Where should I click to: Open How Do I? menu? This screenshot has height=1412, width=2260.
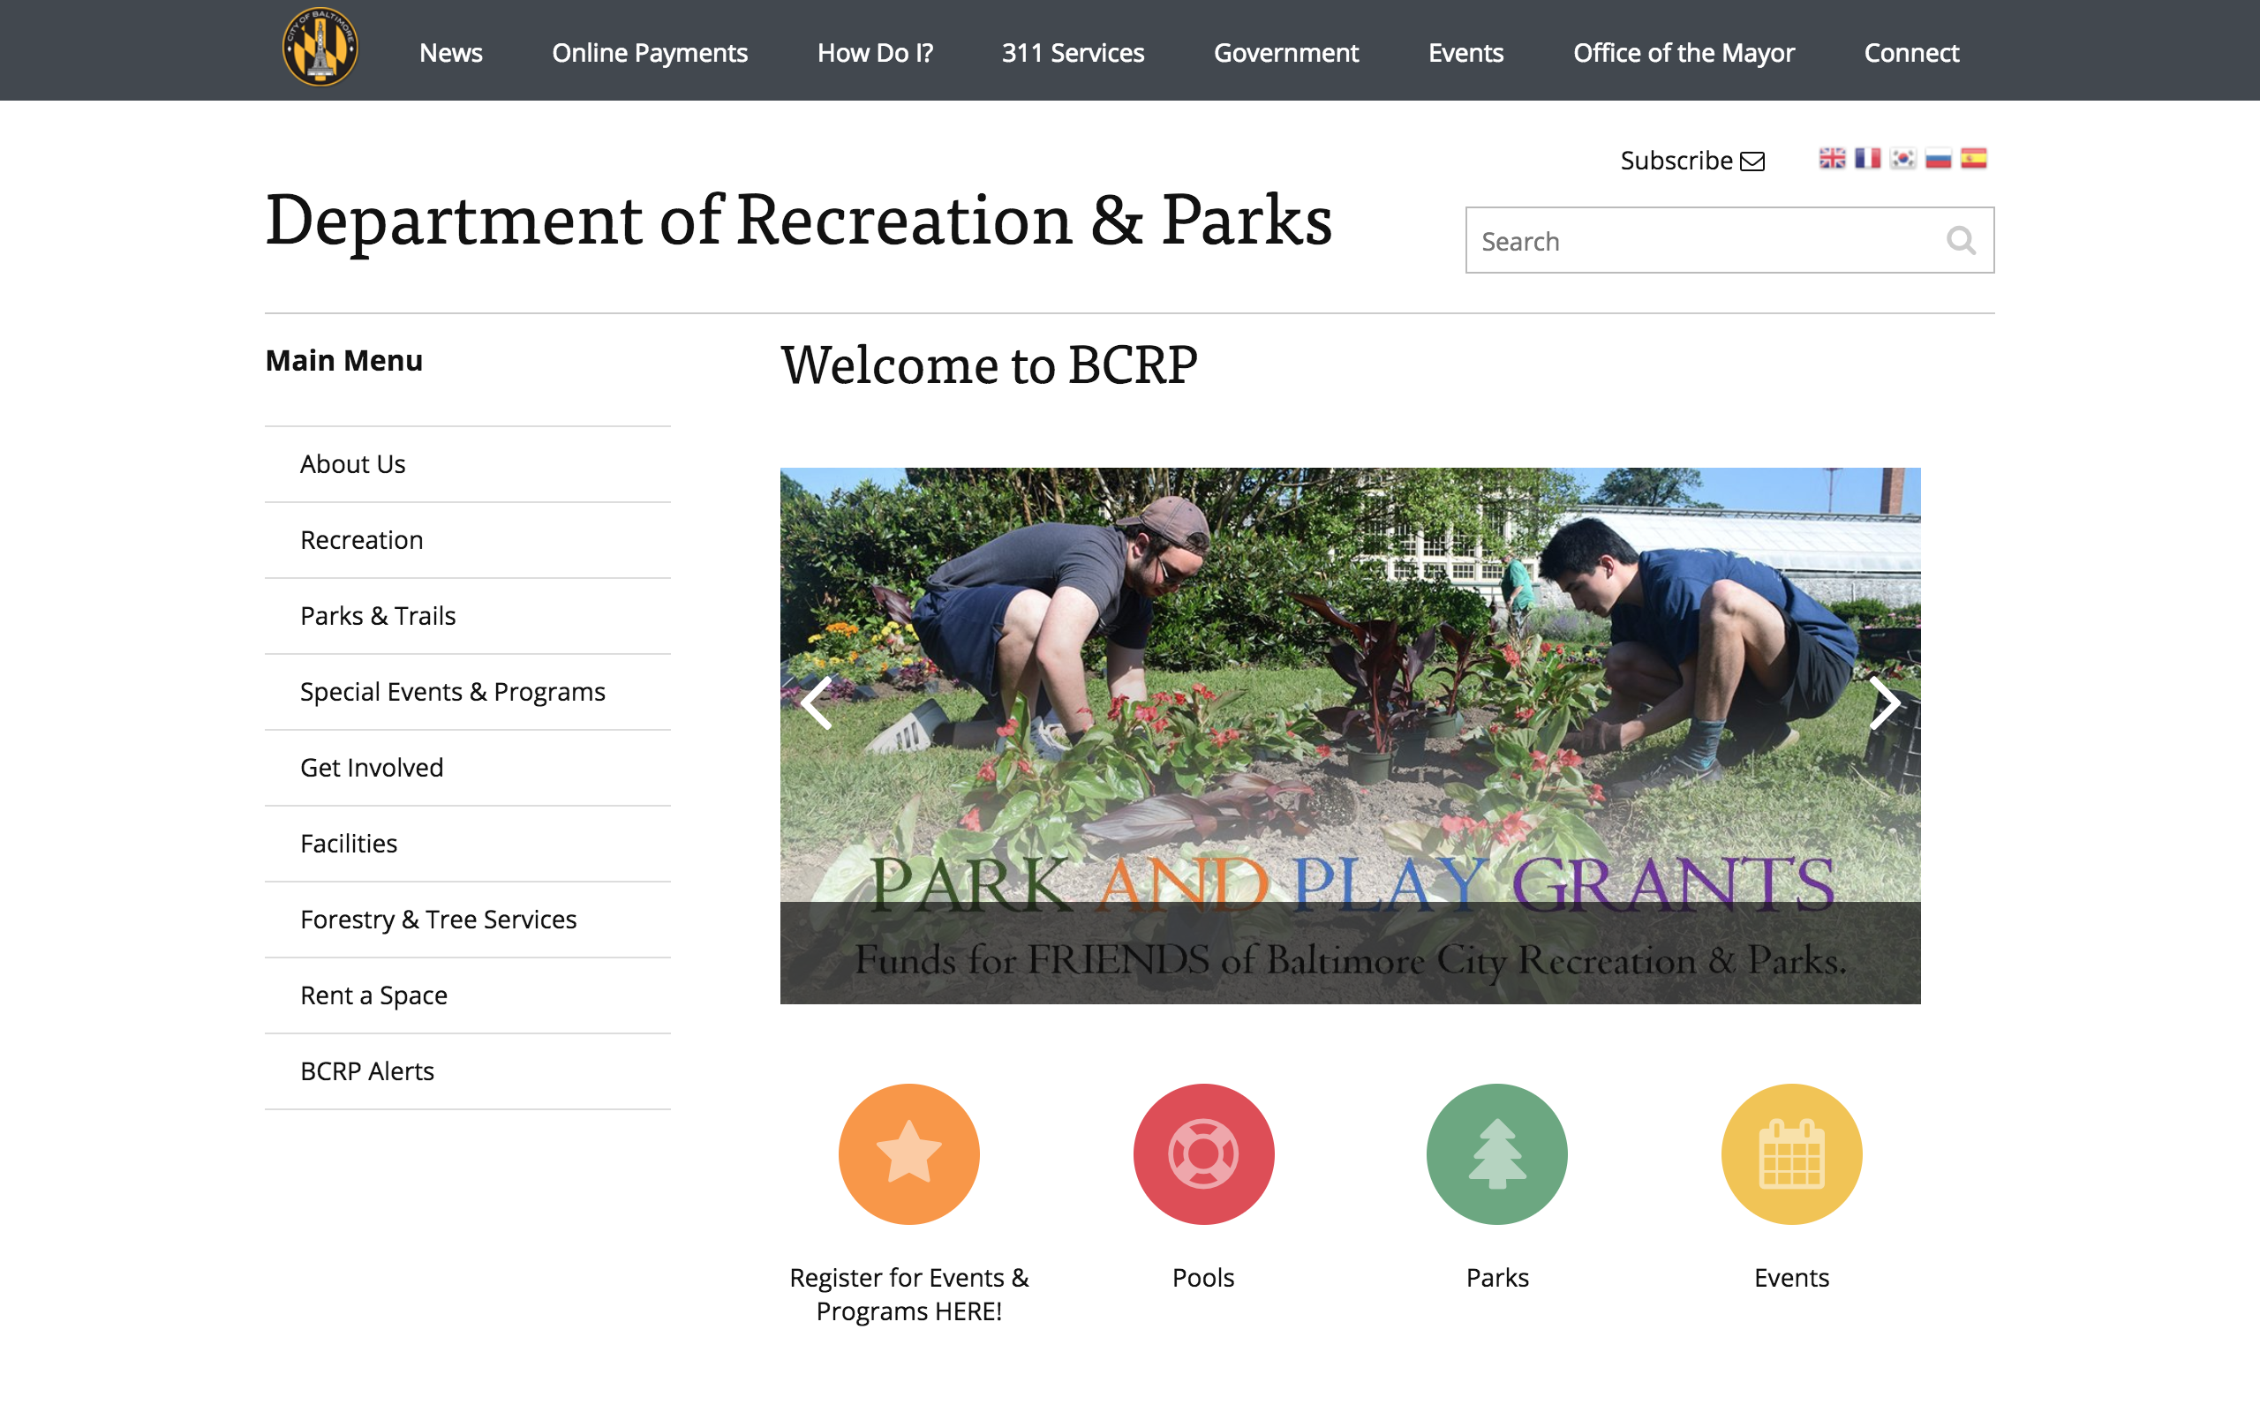click(x=875, y=52)
